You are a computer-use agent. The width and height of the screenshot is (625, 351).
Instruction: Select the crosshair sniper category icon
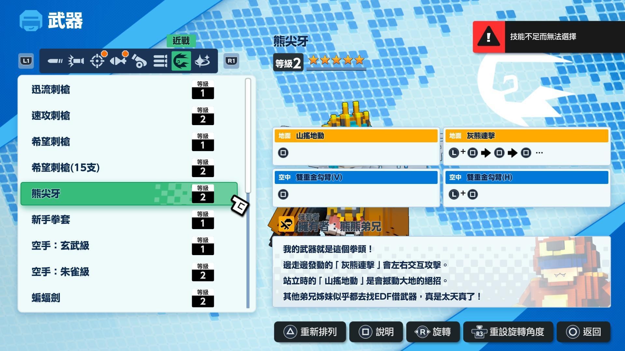pos(97,61)
